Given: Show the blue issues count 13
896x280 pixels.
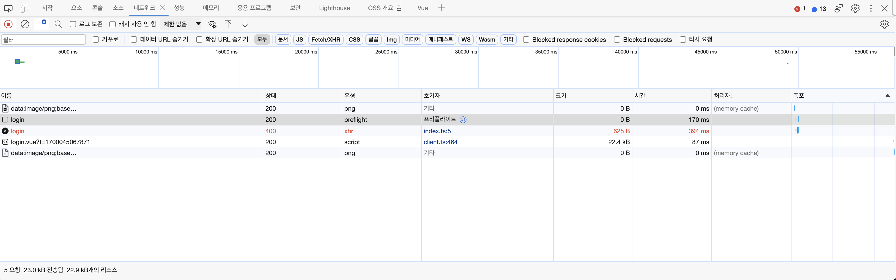Looking at the screenshot, I should [x=819, y=9].
